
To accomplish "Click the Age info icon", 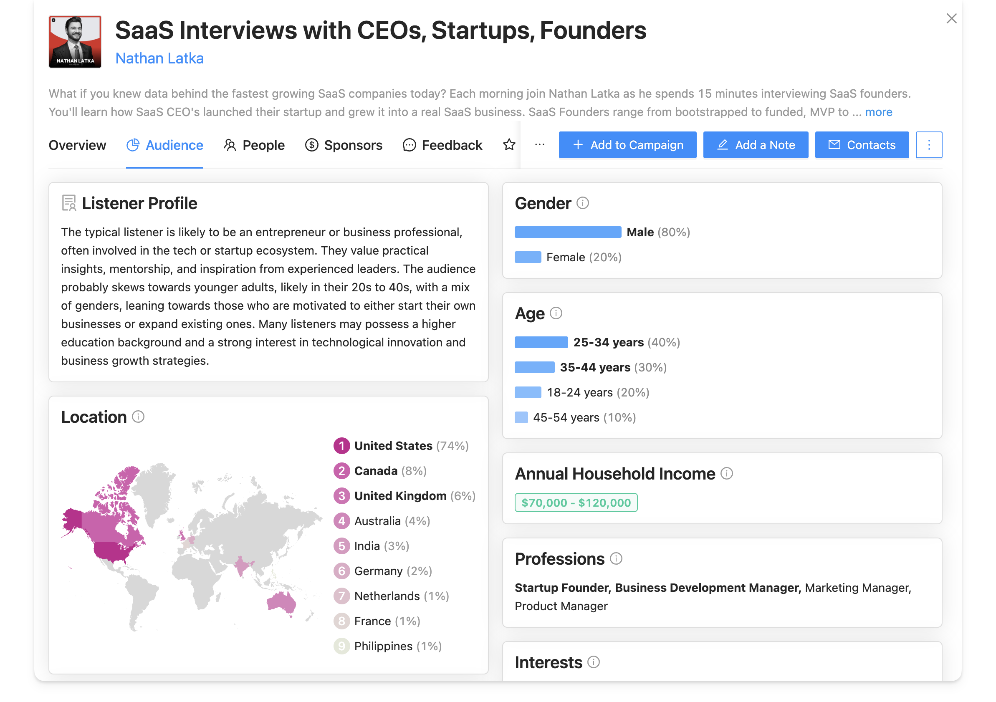I will coord(556,313).
